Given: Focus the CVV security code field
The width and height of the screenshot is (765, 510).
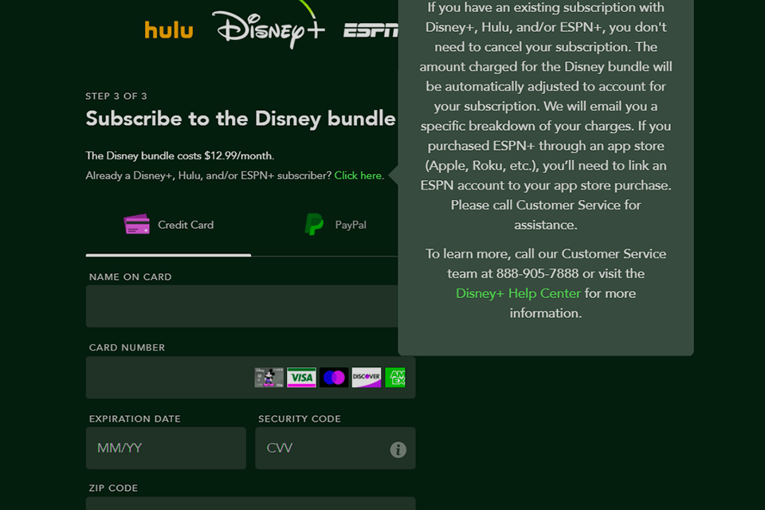Looking at the screenshot, I should (335, 448).
